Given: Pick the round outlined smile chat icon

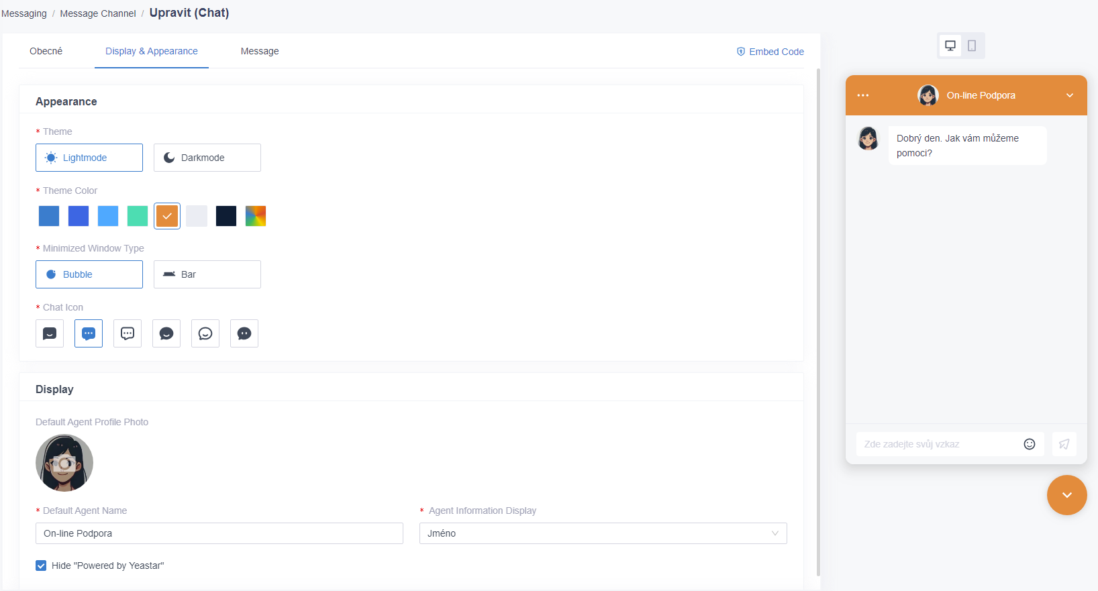Looking at the screenshot, I should point(205,333).
